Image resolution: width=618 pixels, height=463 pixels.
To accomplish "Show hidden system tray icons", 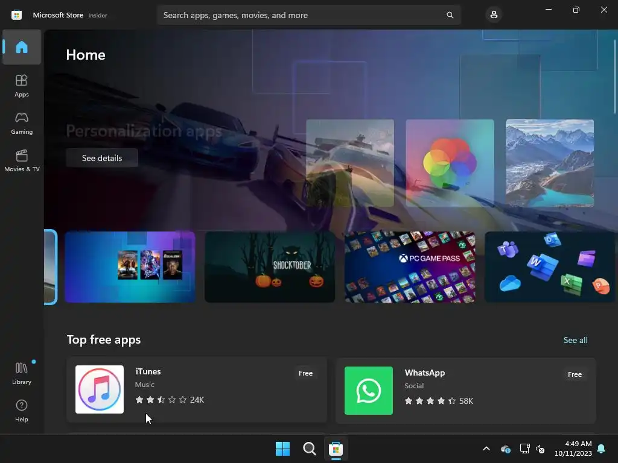I will point(486,449).
